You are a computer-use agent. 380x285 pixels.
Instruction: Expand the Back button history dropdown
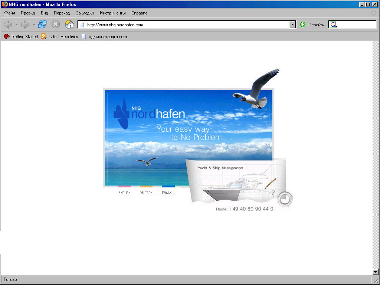pos(16,24)
